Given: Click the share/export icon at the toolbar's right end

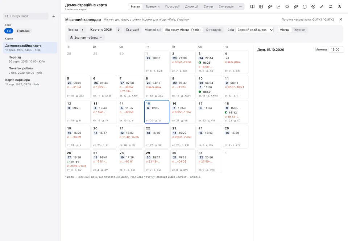Looking at the screenshot, I should pyautogui.click(x=339, y=7).
